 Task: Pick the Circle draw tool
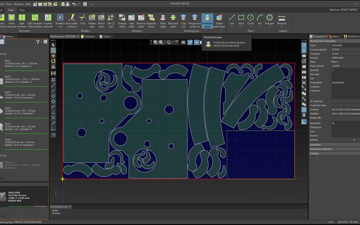pos(251,19)
